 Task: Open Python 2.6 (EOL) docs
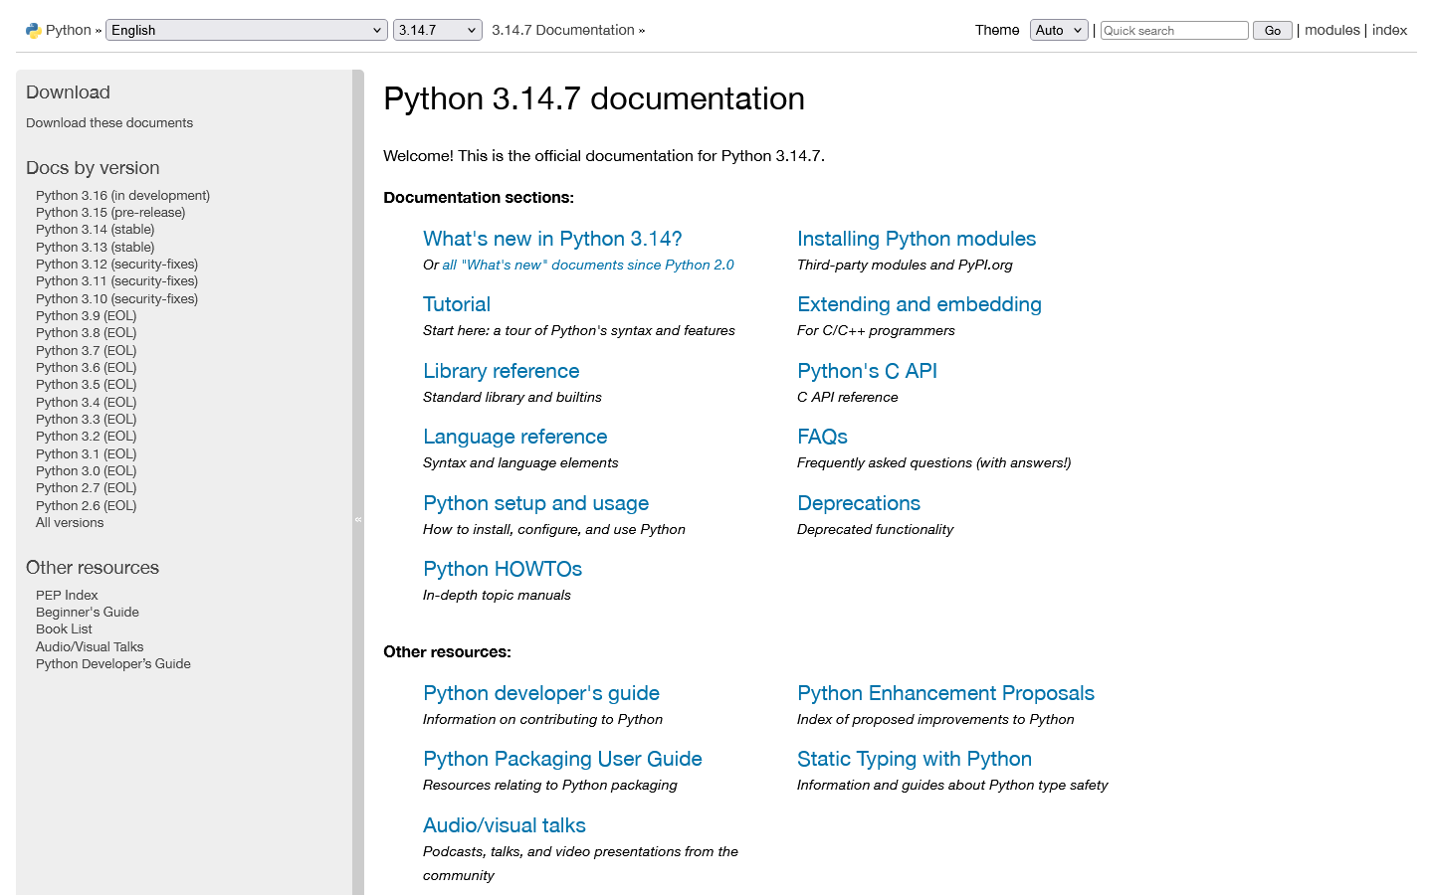pyautogui.click(x=87, y=505)
